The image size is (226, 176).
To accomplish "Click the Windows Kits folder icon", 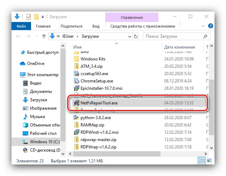I will tap(76, 59).
